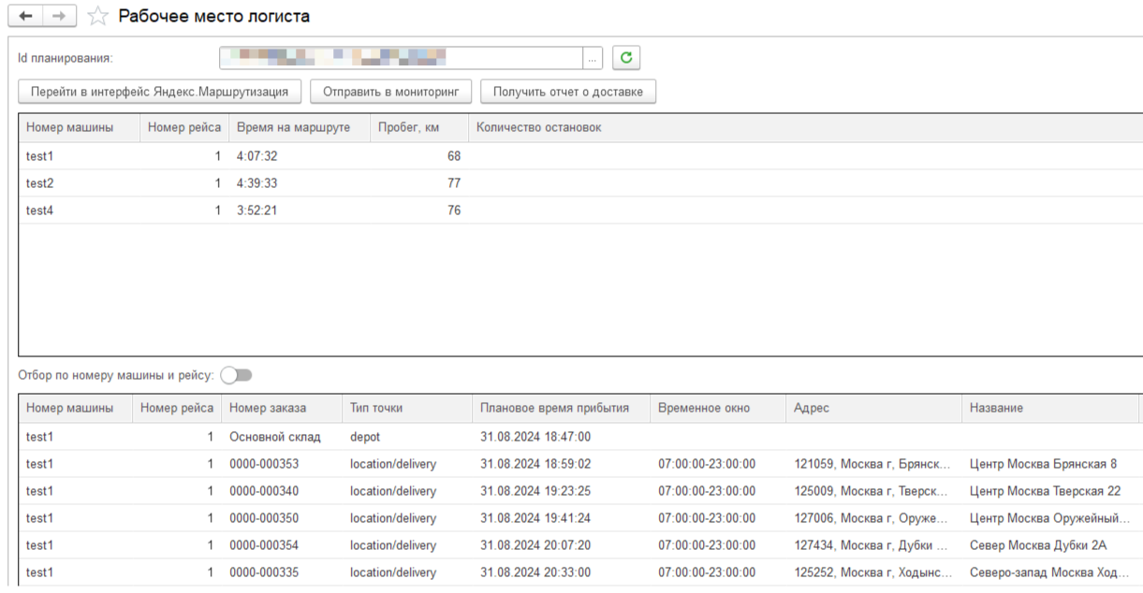Select Центр Москва Тверская 22 cell
The image size is (1143, 593).
(x=1045, y=491)
